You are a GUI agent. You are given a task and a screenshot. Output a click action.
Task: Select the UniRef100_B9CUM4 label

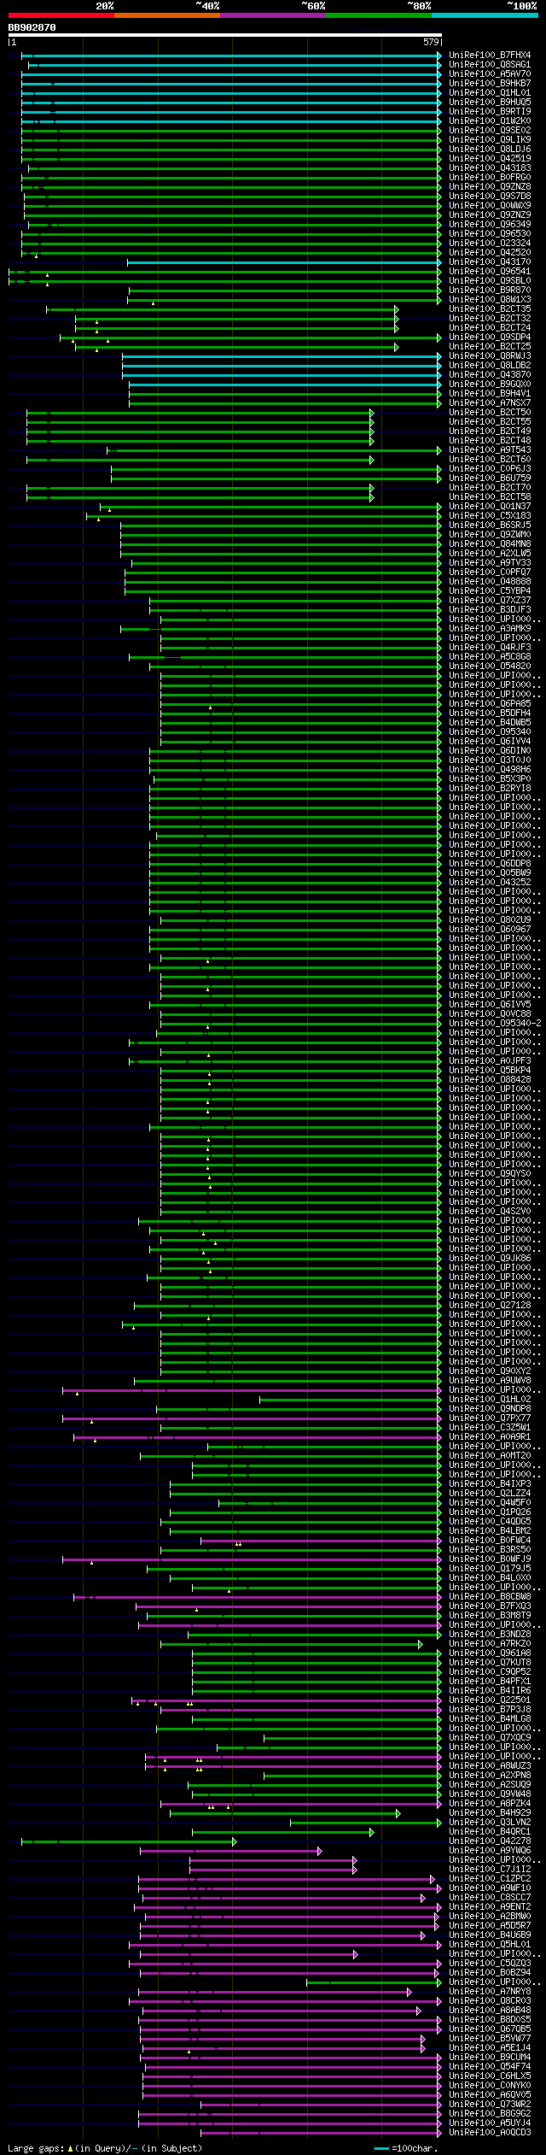tap(490, 2058)
